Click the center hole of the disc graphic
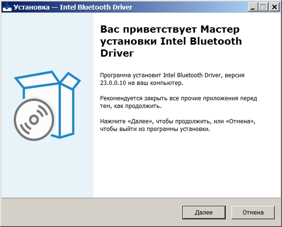The image size is (282, 227). pyautogui.click(x=34, y=119)
